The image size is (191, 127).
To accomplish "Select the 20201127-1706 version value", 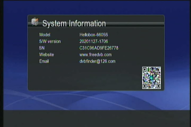I will coord(94,41).
